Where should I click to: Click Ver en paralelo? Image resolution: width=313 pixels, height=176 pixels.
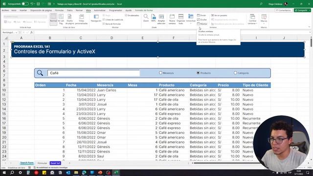(x=219, y=15)
